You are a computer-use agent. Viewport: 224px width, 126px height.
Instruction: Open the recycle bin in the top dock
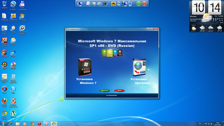click(130, 4)
